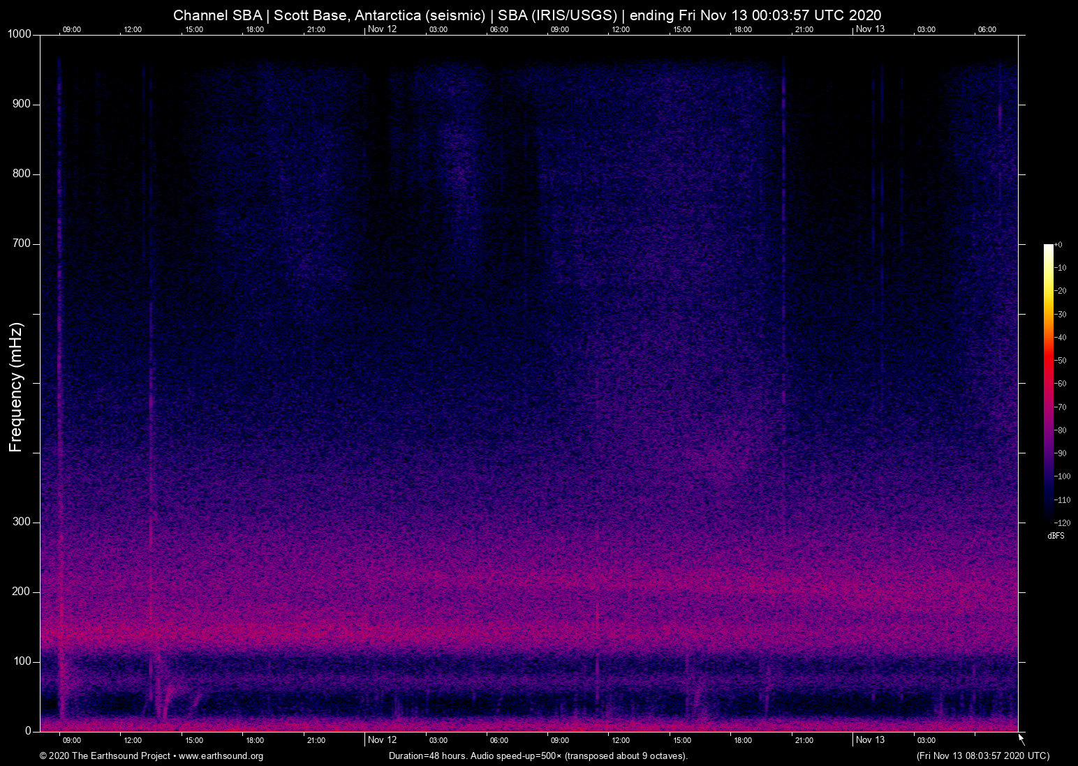This screenshot has width=1078, height=766.
Task: Click the 0 frequency axis label
Action: point(29,731)
